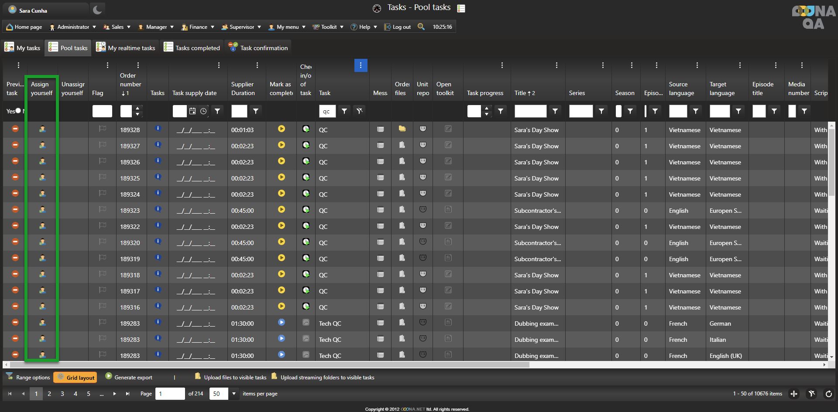Click the tasks info icon for order 189326
The image size is (838, 412).
point(158,161)
